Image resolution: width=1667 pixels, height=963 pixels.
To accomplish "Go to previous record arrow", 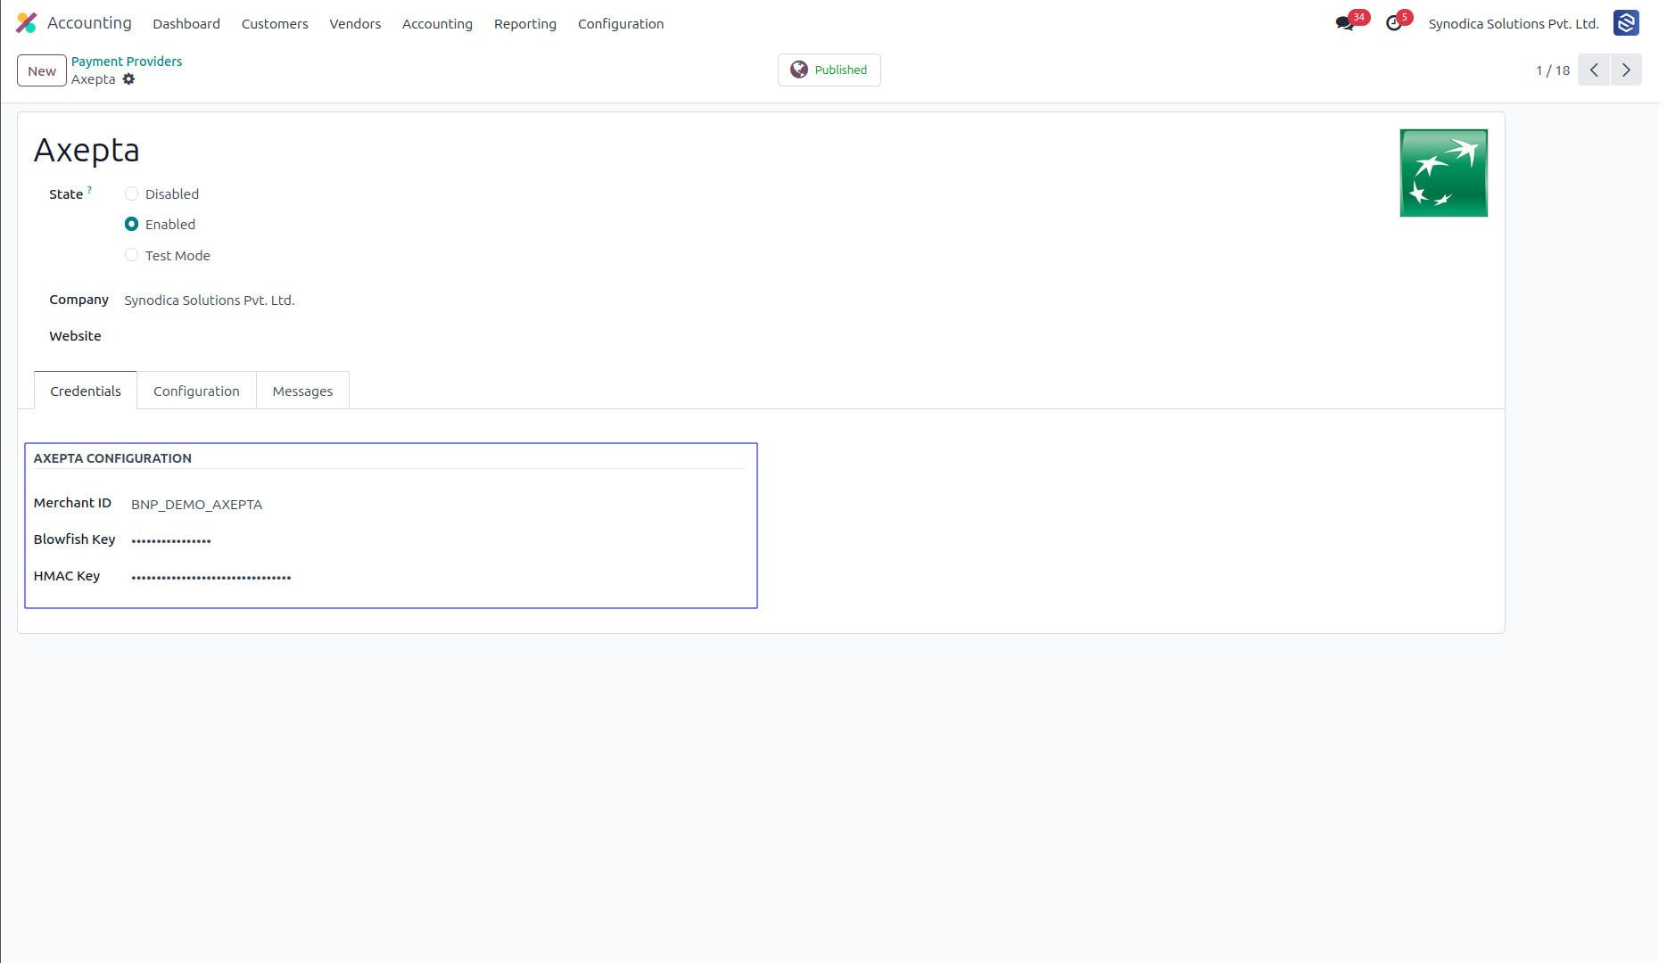I will coord(1594,70).
